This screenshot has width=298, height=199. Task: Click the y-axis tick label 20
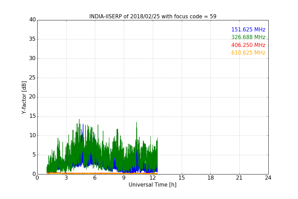pyautogui.click(x=32, y=97)
